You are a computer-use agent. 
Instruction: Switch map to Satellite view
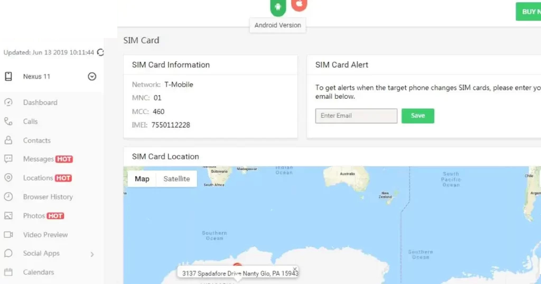176,179
